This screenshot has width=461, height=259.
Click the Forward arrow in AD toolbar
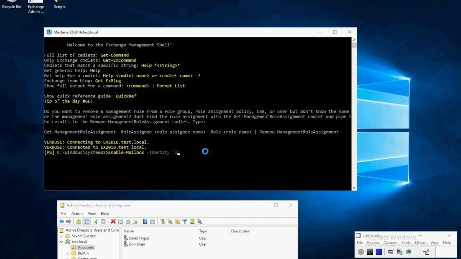click(69, 222)
